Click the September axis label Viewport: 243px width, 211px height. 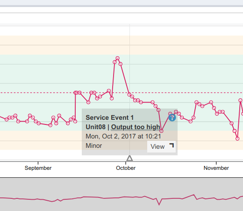pos(38,168)
